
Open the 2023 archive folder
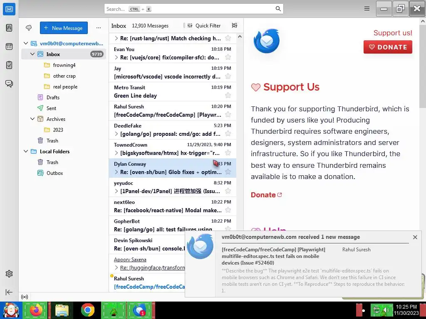click(x=64, y=130)
